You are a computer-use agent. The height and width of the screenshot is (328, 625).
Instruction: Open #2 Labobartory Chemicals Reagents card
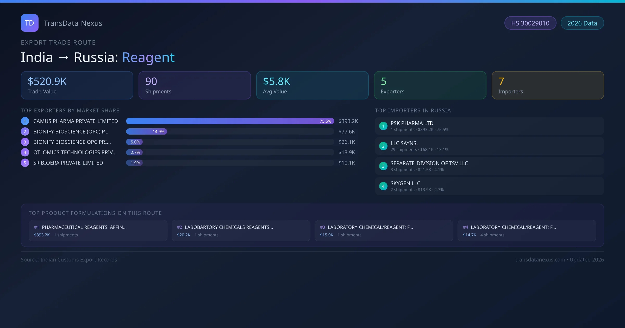click(x=241, y=231)
